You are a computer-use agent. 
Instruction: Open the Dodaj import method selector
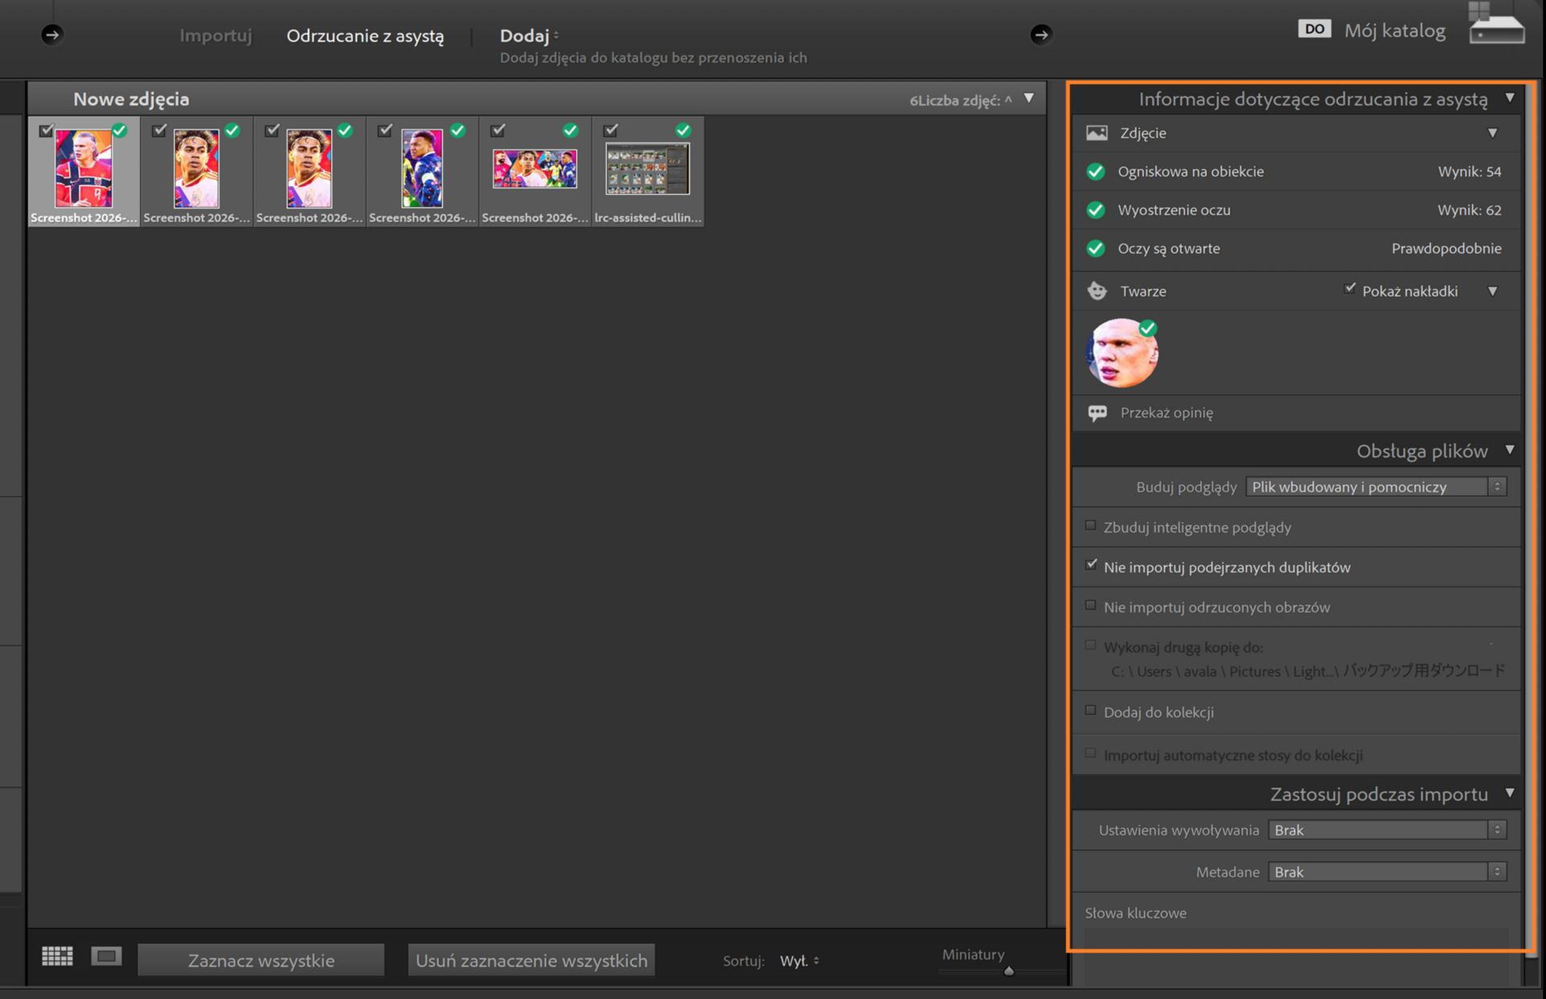point(529,35)
